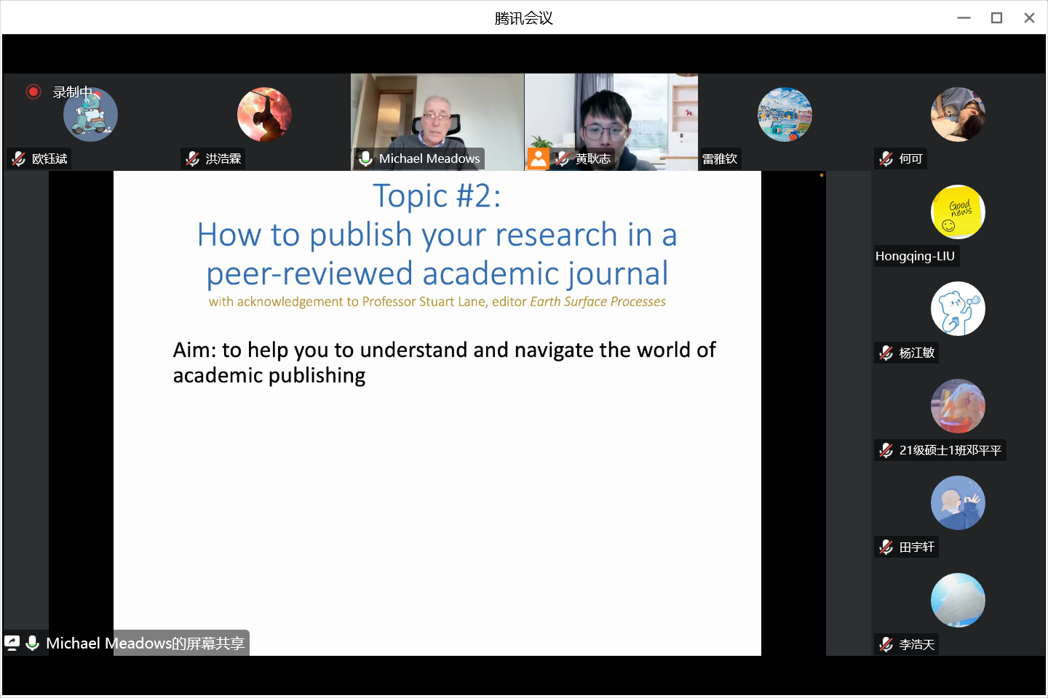Click Hongqing-LIU's yellow Good News avatar

pyautogui.click(x=958, y=212)
